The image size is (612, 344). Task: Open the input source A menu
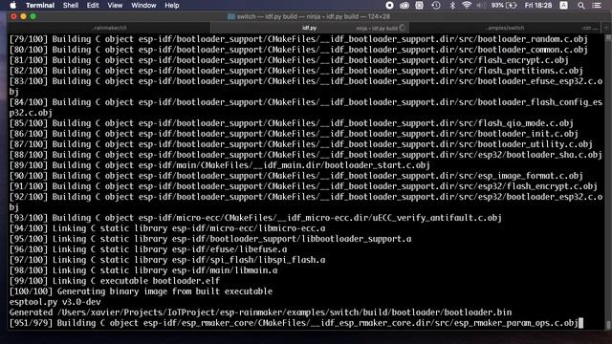[x=563, y=5]
